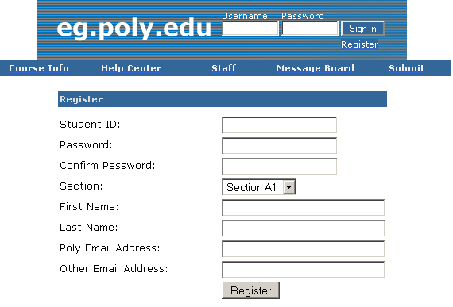Image resolution: width=453 pixels, height=307 pixels.
Task: Focus the First Name text box
Action: [303, 208]
